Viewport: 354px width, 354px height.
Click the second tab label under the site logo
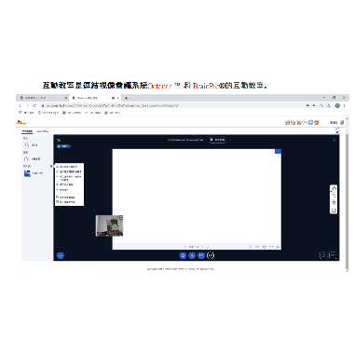[43, 131]
